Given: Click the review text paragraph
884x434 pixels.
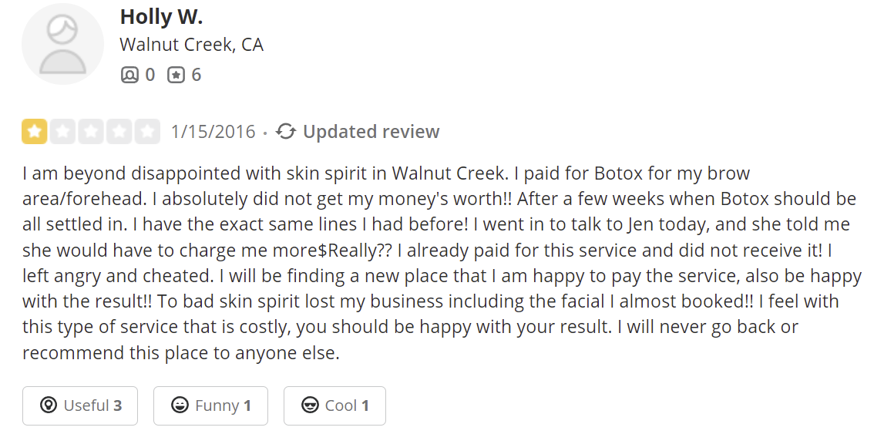Looking at the screenshot, I should pyautogui.click(x=439, y=263).
